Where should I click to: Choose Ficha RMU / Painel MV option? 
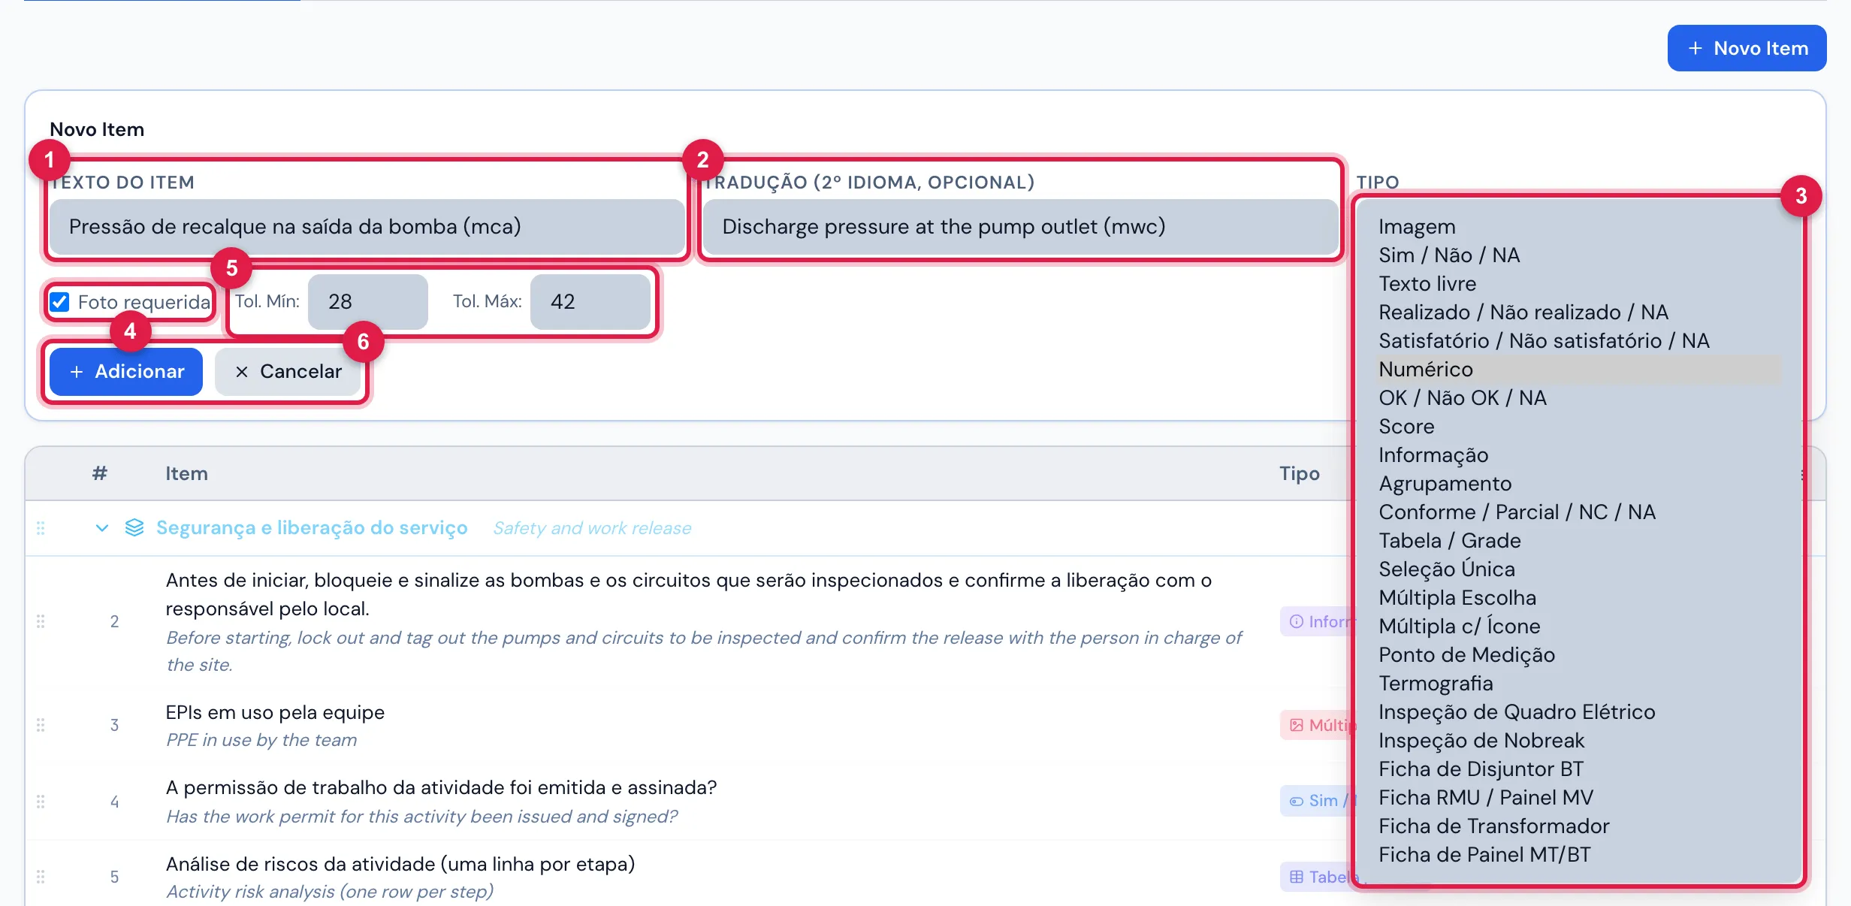[1579, 798]
